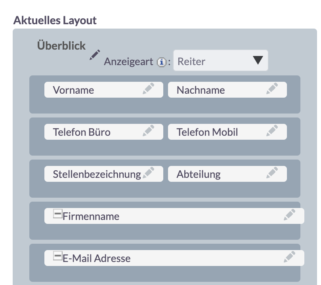
Task: Edit the Stellenbezeichnung field pencil icon
Action: (x=149, y=173)
